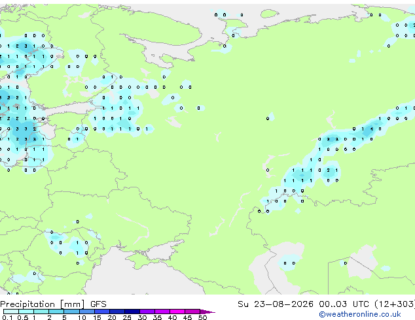Click the 0.1–0.5 mm lightest cyan legend swatch
This screenshot has width=415, height=320.
11,312
